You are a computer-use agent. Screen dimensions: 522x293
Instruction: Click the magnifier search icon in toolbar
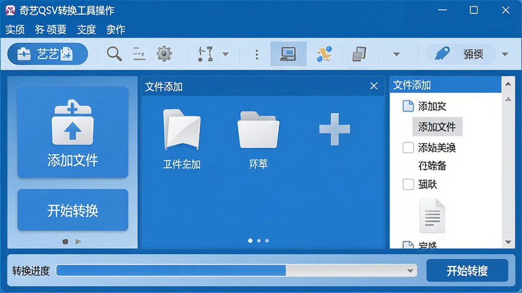(114, 54)
